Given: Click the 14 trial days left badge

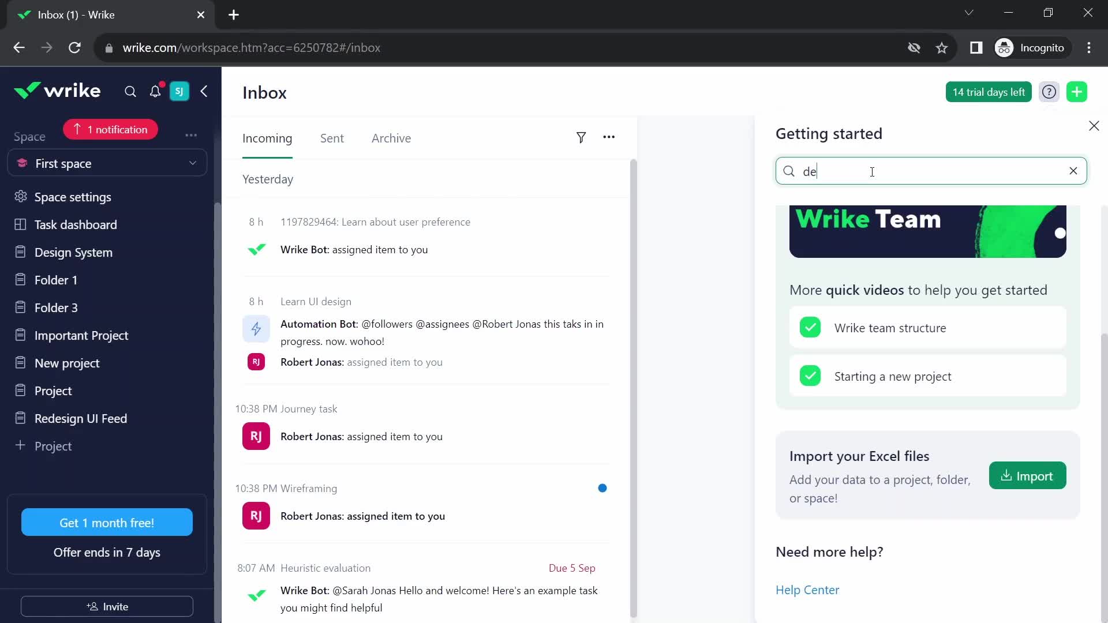Looking at the screenshot, I should click(989, 92).
